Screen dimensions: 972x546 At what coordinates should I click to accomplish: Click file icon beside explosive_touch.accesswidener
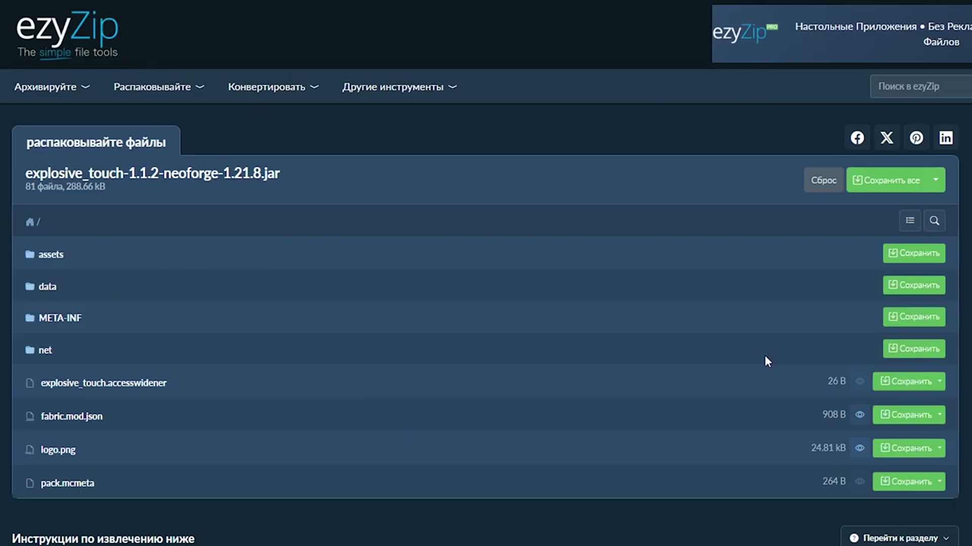pyautogui.click(x=30, y=383)
